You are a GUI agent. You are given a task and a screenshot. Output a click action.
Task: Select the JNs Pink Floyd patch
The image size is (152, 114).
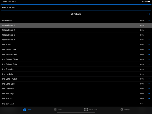(x=76, y=94)
